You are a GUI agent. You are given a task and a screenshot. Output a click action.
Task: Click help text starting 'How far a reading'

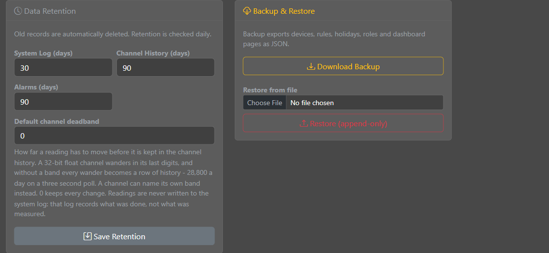pyautogui.click(x=113, y=183)
